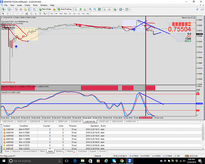Open Chrome from the taskbar
The width and height of the screenshot is (205, 164).
(122, 161)
